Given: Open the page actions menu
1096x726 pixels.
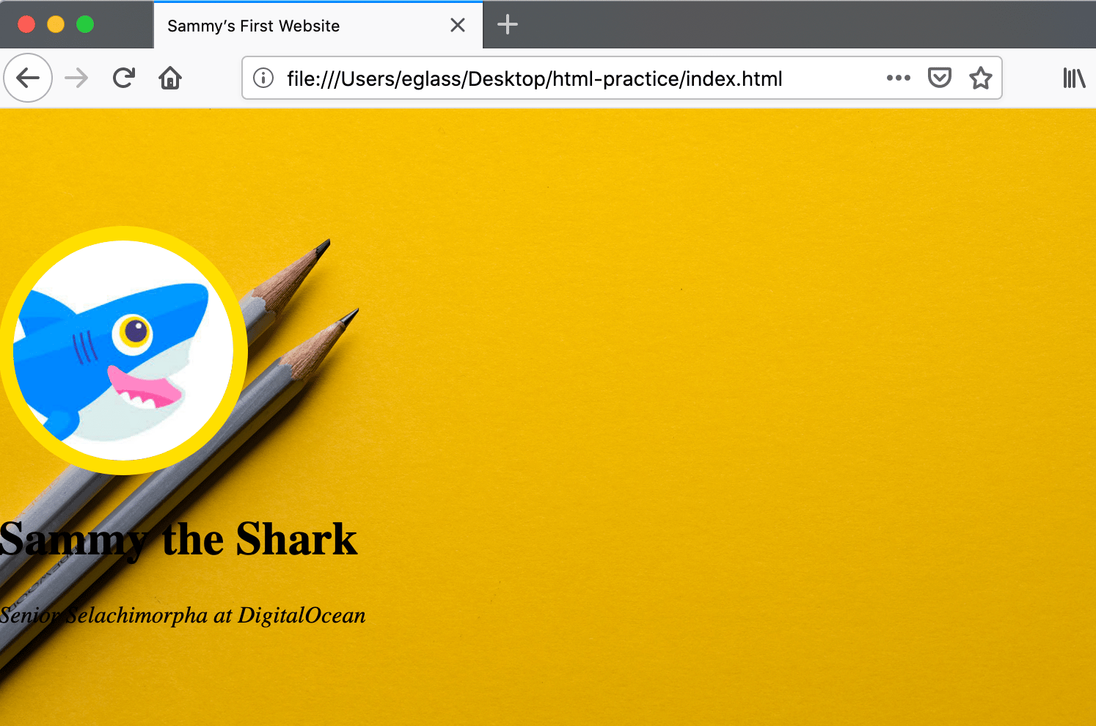Looking at the screenshot, I should tap(898, 78).
